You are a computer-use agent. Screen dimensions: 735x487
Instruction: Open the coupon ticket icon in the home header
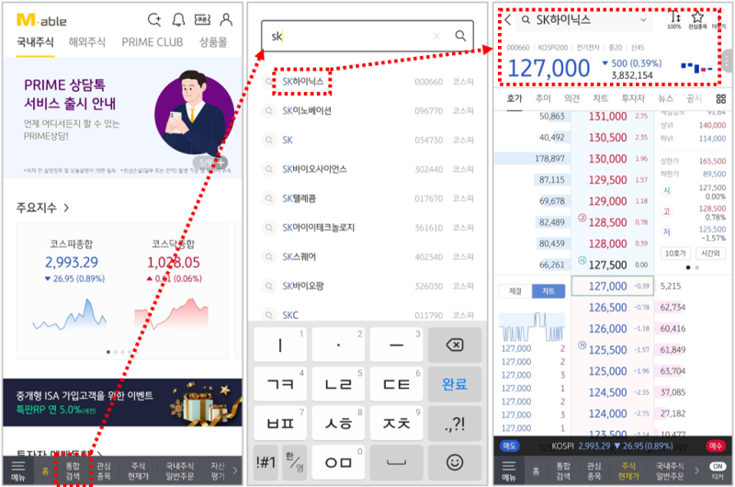click(x=202, y=19)
